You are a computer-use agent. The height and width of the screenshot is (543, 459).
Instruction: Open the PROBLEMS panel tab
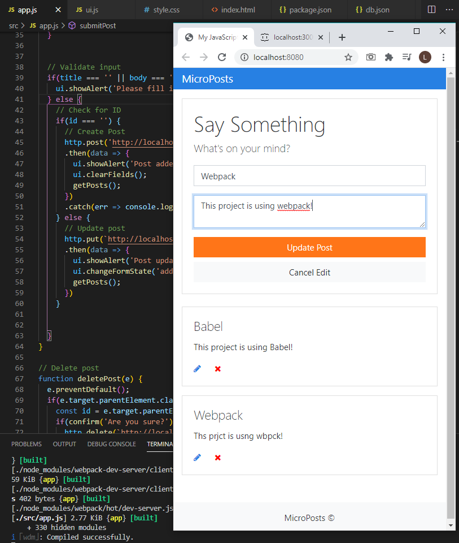(x=27, y=444)
